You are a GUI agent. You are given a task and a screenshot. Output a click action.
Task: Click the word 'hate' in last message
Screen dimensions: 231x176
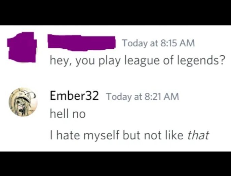click(x=68, y=135)
